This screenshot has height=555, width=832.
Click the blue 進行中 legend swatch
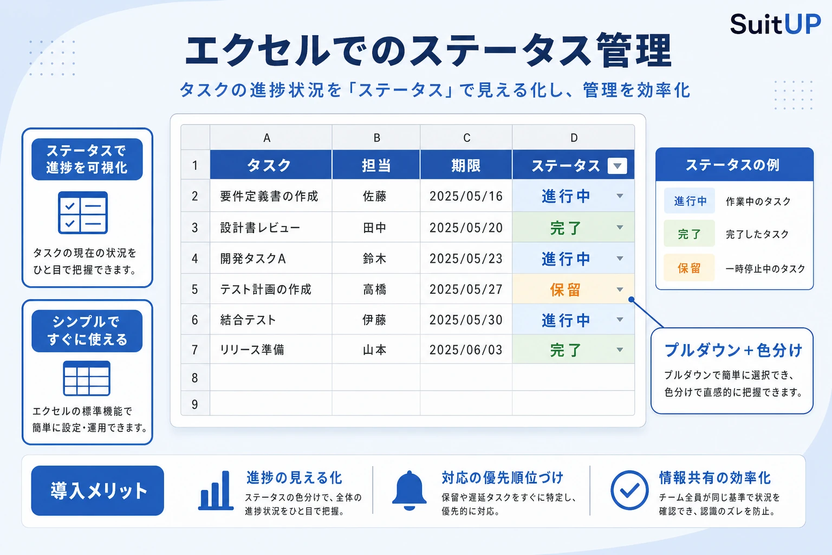click(x=690, y=201)
